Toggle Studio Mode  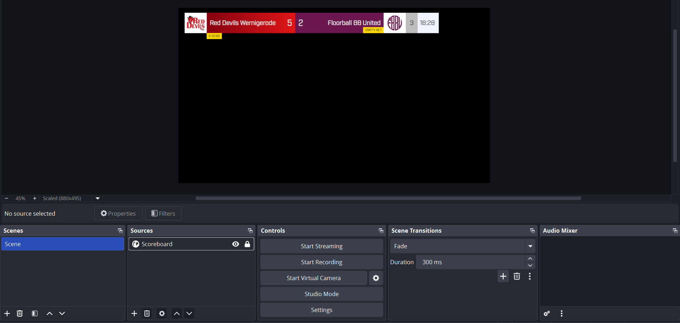click(321, 294)
